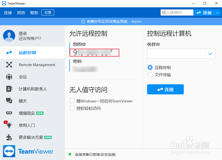The width and height of the screenshot is (222, 160).
Task: Click the 会议 meeting people icon
Action: pyautogui.click(x=9, y=77)
